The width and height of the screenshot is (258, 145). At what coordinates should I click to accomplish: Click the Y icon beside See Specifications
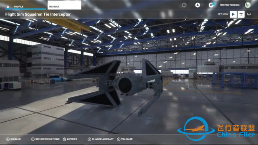33,139
